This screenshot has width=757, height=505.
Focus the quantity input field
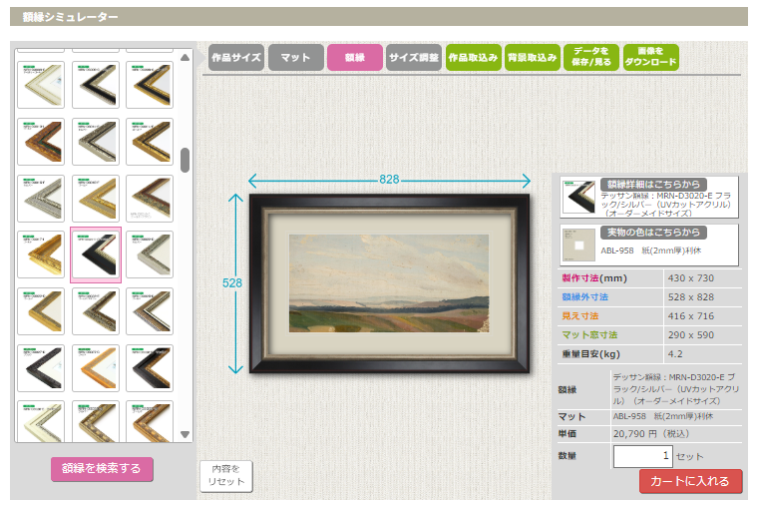pos(643,456)
